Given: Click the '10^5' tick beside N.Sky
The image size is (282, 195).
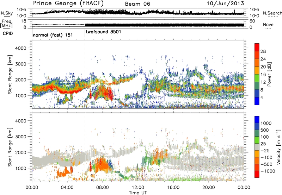Looking at the screenshot, I should point(22,10).
